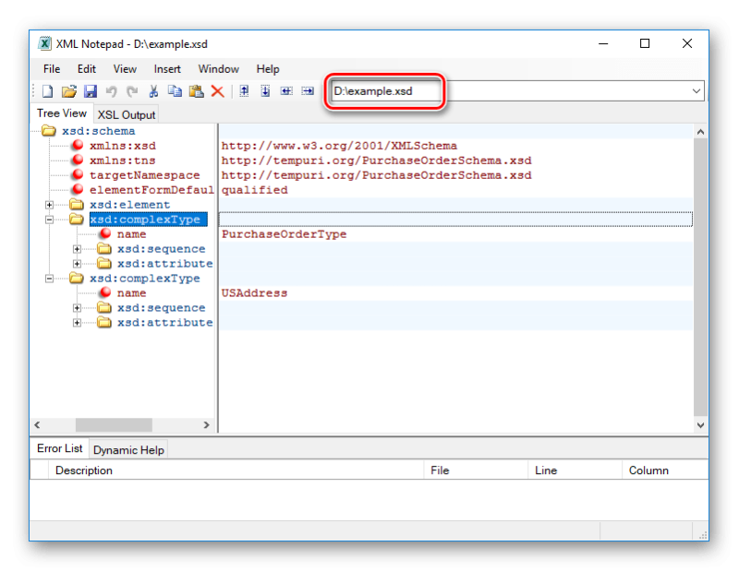Click the File column header

click(x=476, y=470)
